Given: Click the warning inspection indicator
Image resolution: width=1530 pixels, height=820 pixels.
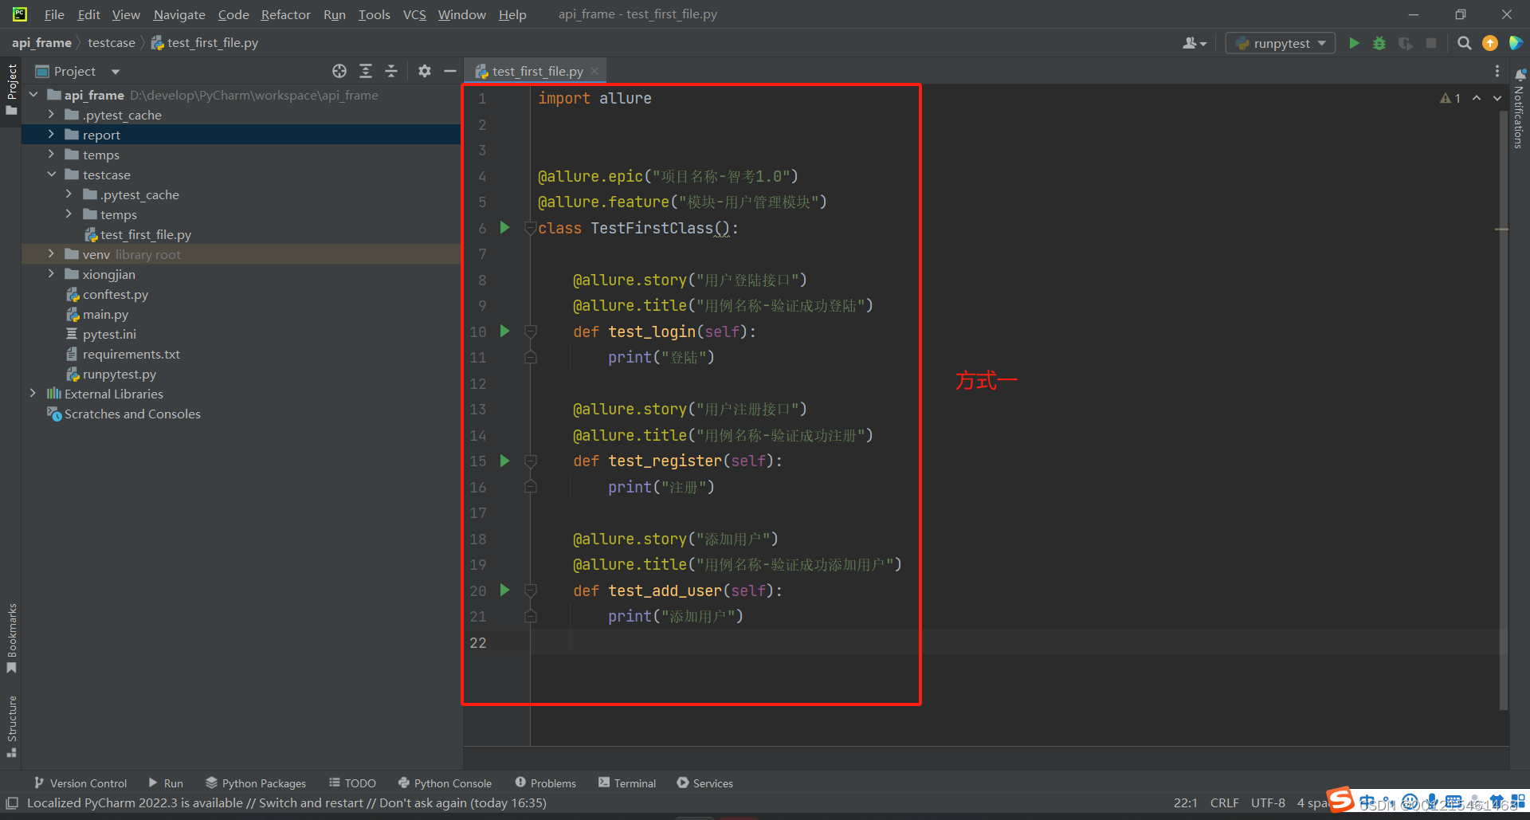Looking at the screenshot, I should click(x=1450, y=98).
